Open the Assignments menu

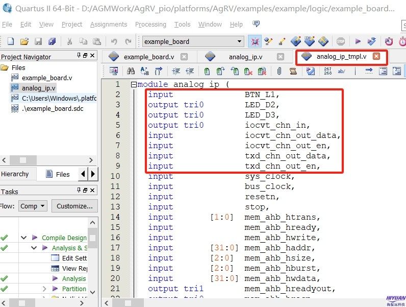(109, 24)
